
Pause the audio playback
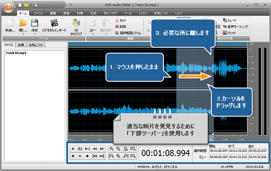[x=80, y=156]
